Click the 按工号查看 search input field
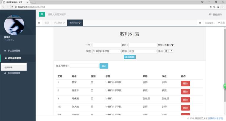Viewport: 226px width, 121px height. pos(84,66)
